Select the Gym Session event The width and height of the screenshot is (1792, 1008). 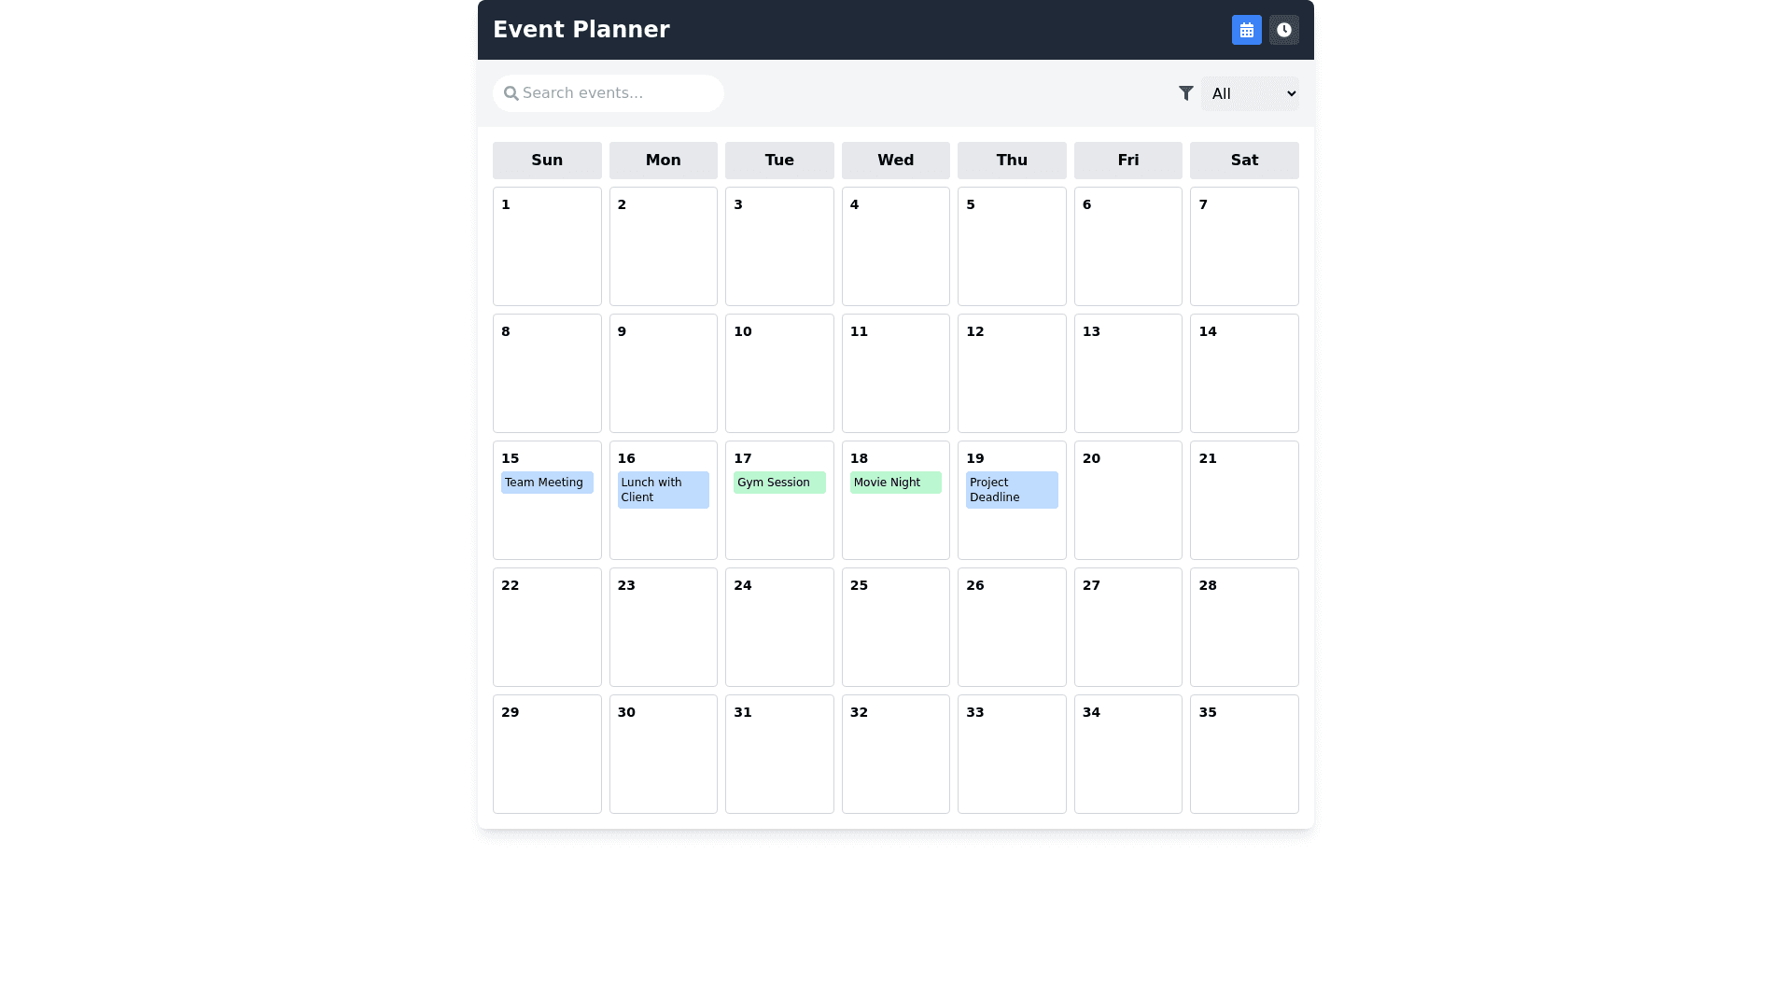coord(779,483)
